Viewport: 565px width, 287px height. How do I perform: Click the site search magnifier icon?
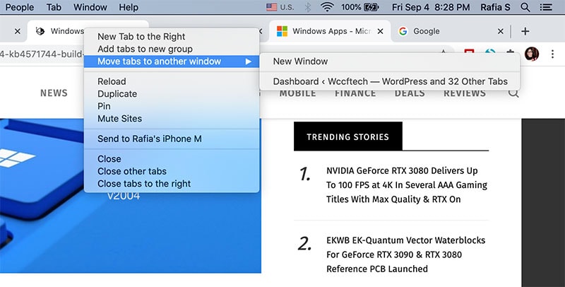coord(513,93)
